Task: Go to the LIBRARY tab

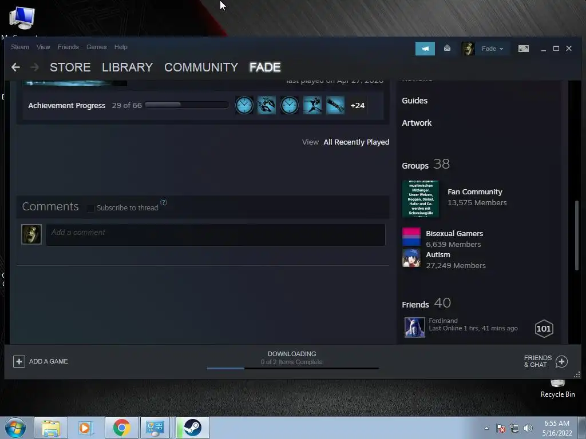Action: click(x=127, y=67)
